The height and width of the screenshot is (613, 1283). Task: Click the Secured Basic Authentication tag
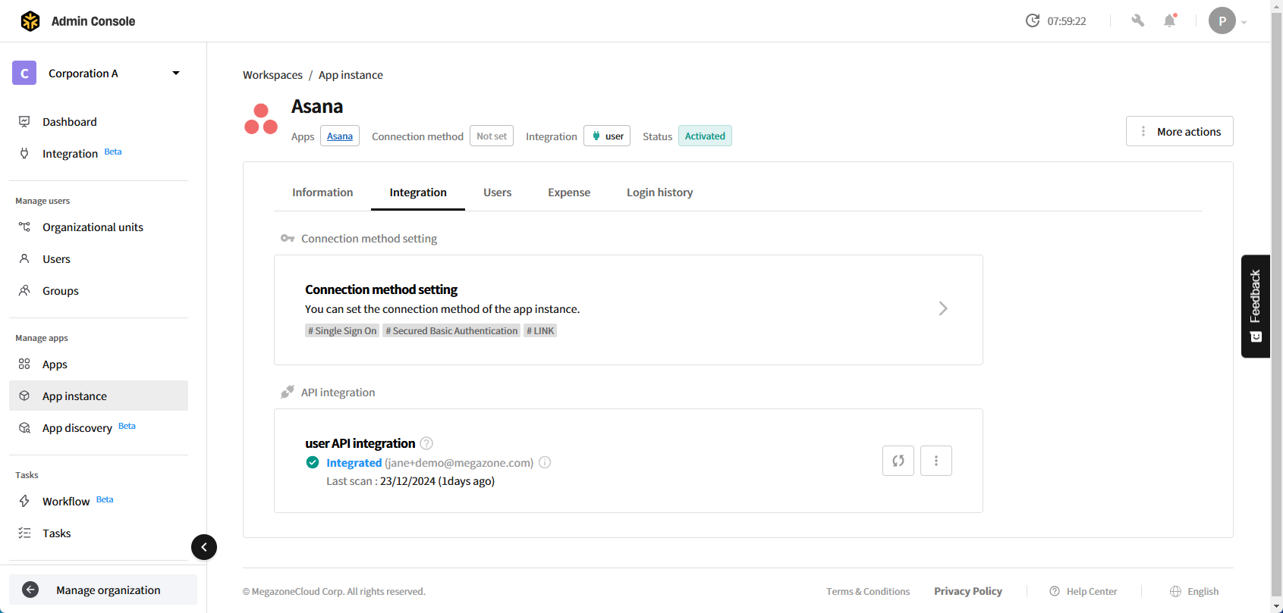click(x=451, y=330)
